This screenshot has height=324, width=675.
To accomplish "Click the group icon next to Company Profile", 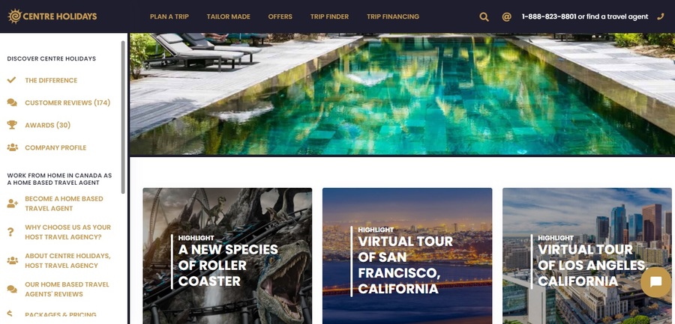I will coord(13,147).
